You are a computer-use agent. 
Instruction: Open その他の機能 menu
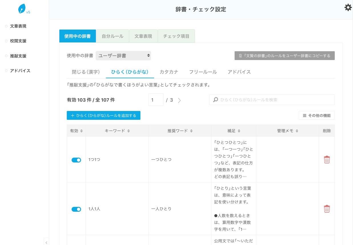[x=316, y=116]
